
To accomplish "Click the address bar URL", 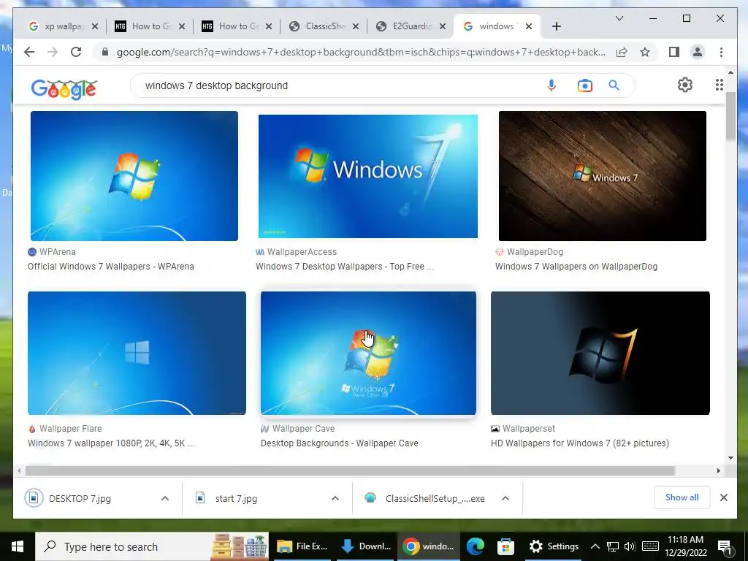I will click(361, 52).
